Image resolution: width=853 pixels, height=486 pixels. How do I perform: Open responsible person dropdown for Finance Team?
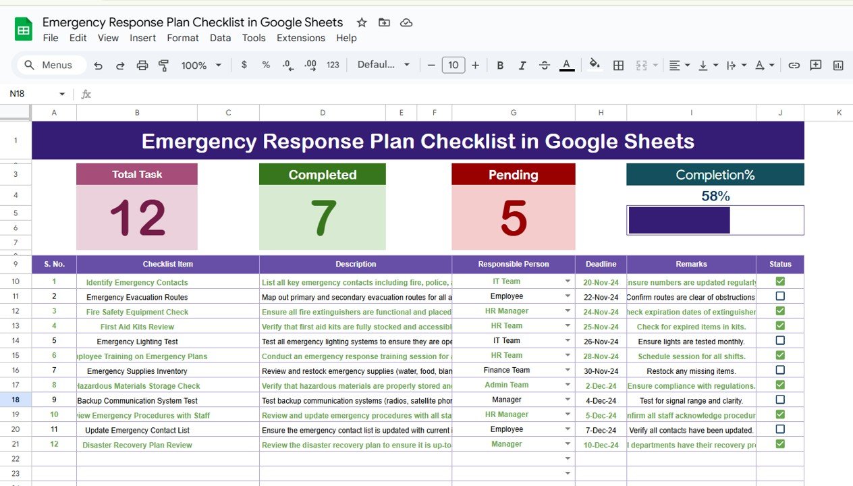[568, 370]
